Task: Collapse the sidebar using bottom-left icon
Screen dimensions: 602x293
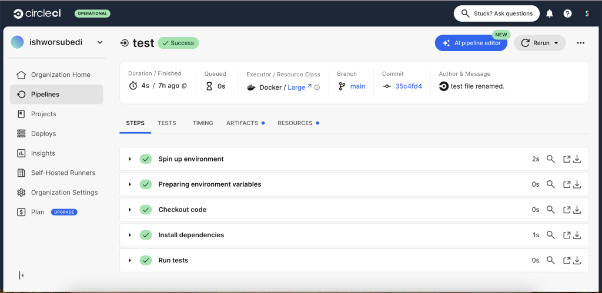Action: click(x=21, y=275)
